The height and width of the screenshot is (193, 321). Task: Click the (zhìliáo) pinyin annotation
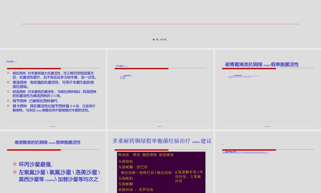(196, 142)
